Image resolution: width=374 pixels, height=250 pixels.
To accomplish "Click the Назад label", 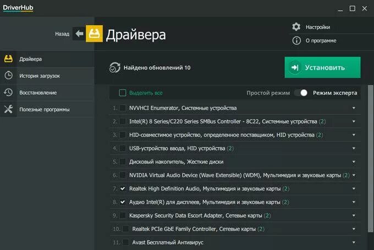I will [x=62, y=34].
